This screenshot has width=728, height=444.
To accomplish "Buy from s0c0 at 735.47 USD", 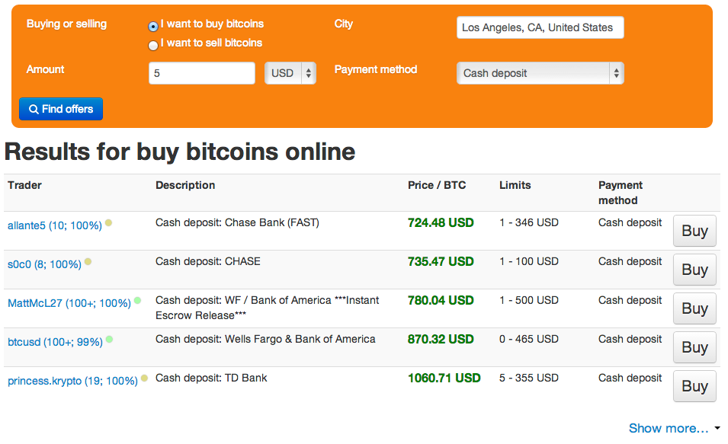I will [x=694, y=270].
